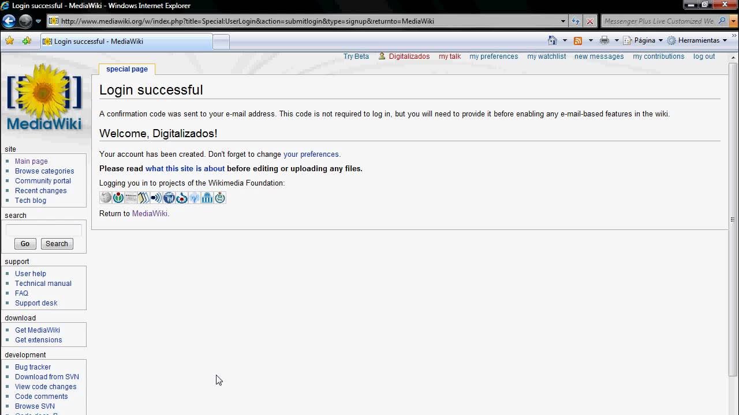Click the browser Forward arrow button
739x415 pixels.
click(x=25, y=21)
